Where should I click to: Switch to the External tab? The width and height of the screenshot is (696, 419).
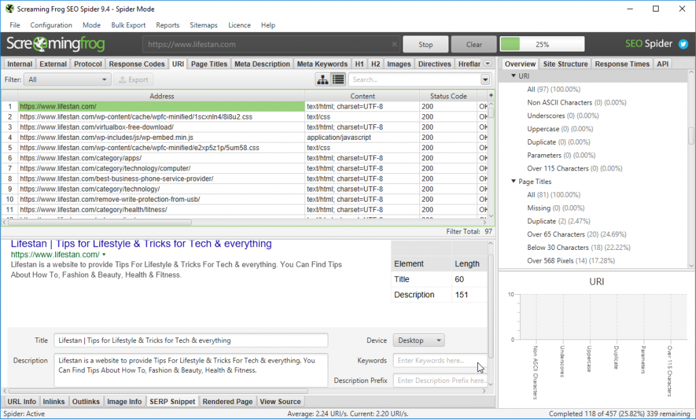point(53,64)
